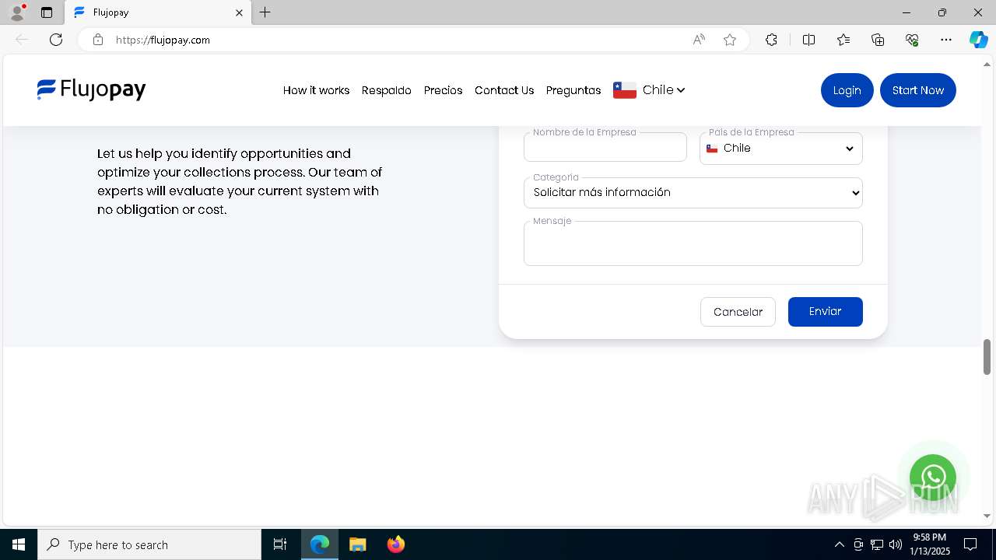This screenshot has height=560, width=996.
Task: Click the Windows search box
Action: [149, 544]
